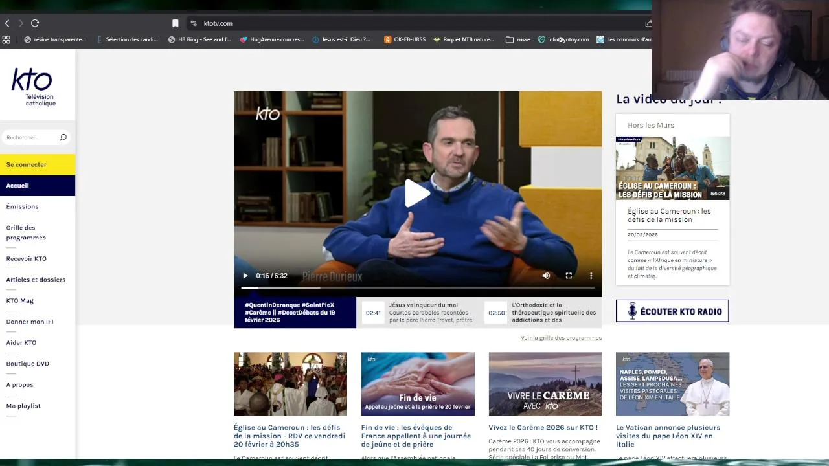
Task: Click the share icon in address bar
Action: (x=648, y=23)
